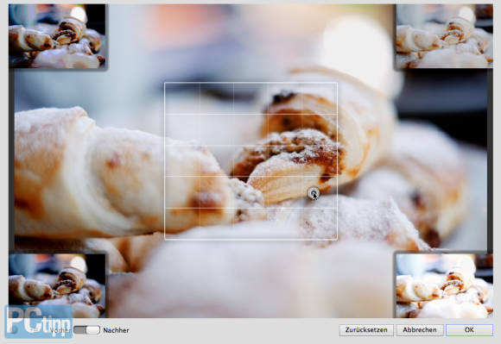Click the Zurücksetzen button
Image resolution: width=501 pixels, height=344 pixels.
click(x=366, y=330)
